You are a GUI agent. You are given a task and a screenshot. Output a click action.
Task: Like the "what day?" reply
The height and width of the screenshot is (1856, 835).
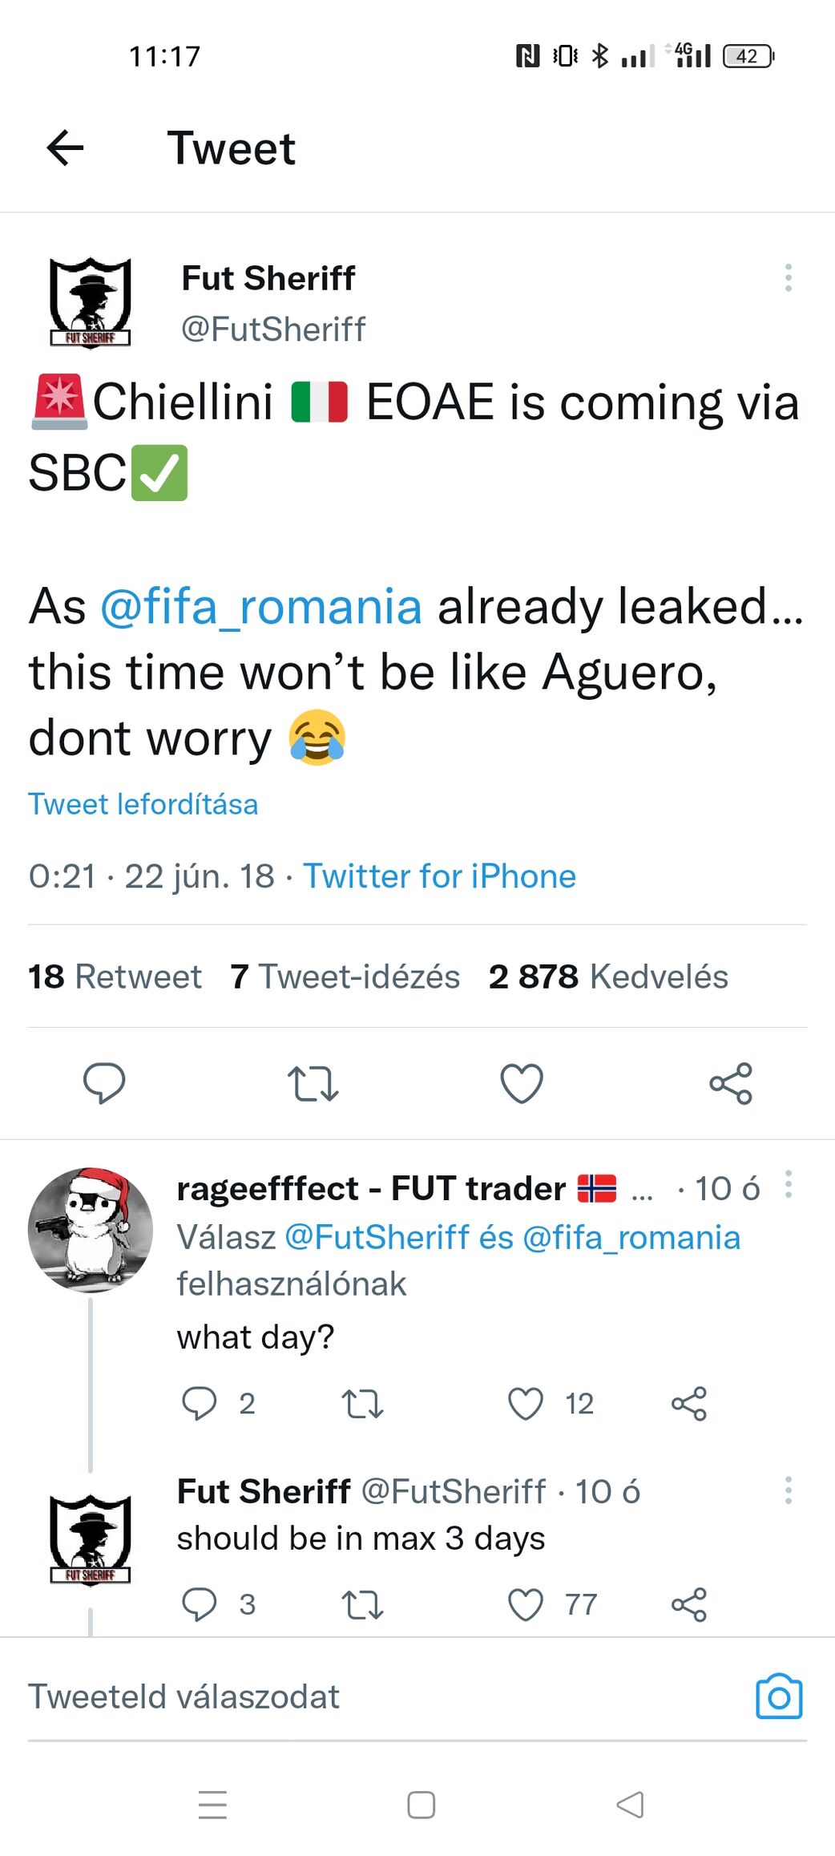point(526,1404)
